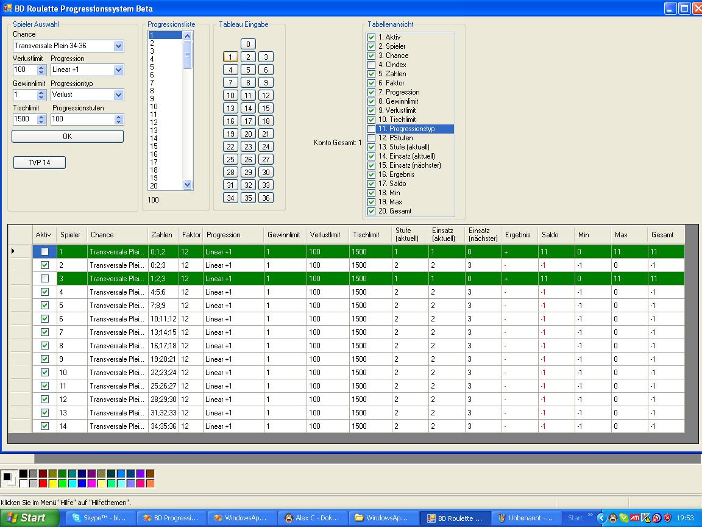This screenshot has width=702, height=527.
Task: Increase Tischlimit with its up arrow
Action: point(41,117)
